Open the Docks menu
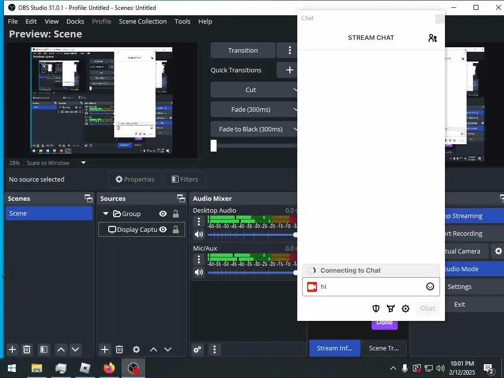504x378 pixels. (75, 21)
